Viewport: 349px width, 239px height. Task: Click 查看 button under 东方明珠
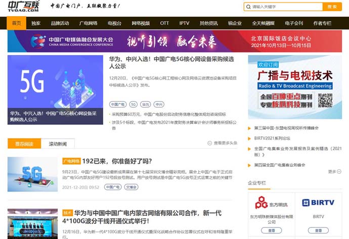pos(271,230)
